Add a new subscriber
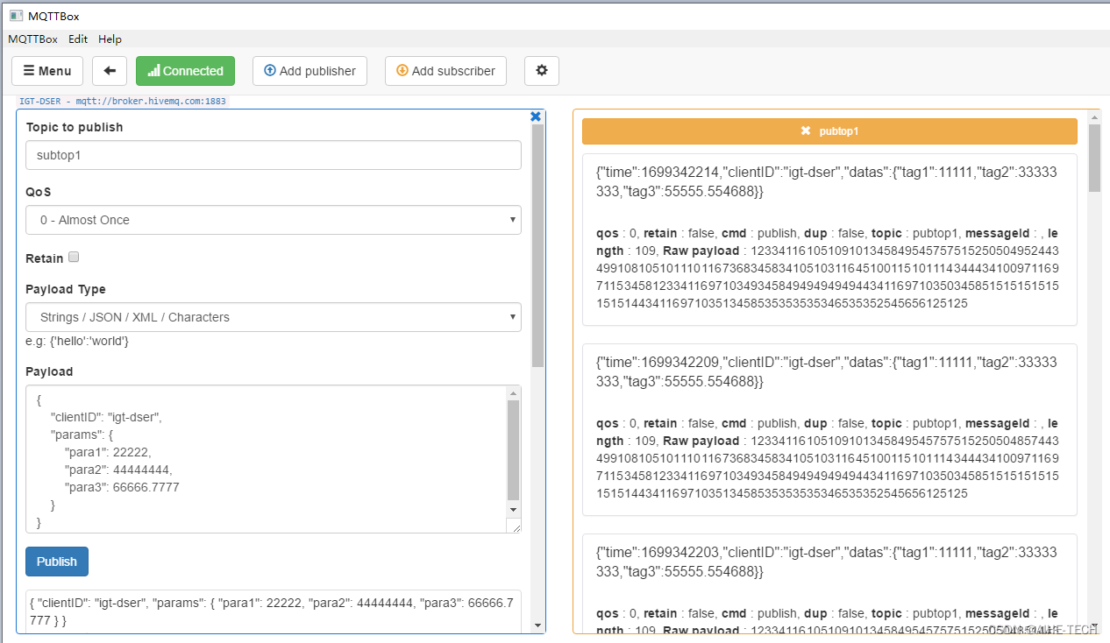 [445, 71]
